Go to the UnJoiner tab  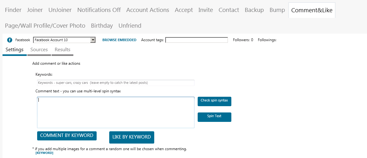60,10
